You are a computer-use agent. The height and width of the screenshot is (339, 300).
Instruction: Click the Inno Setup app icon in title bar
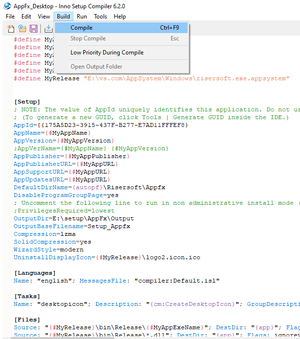tap(7, 6)
